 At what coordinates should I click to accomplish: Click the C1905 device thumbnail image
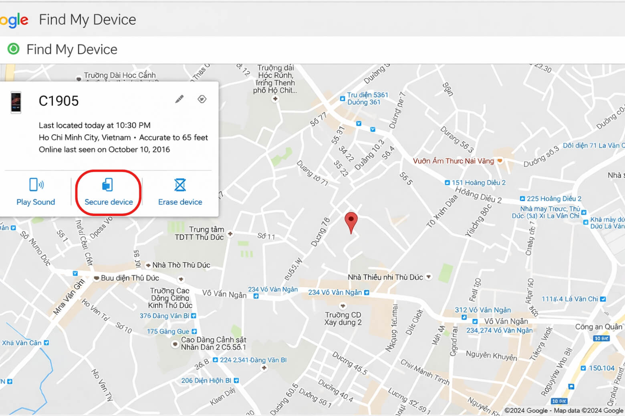pos(16,103)
